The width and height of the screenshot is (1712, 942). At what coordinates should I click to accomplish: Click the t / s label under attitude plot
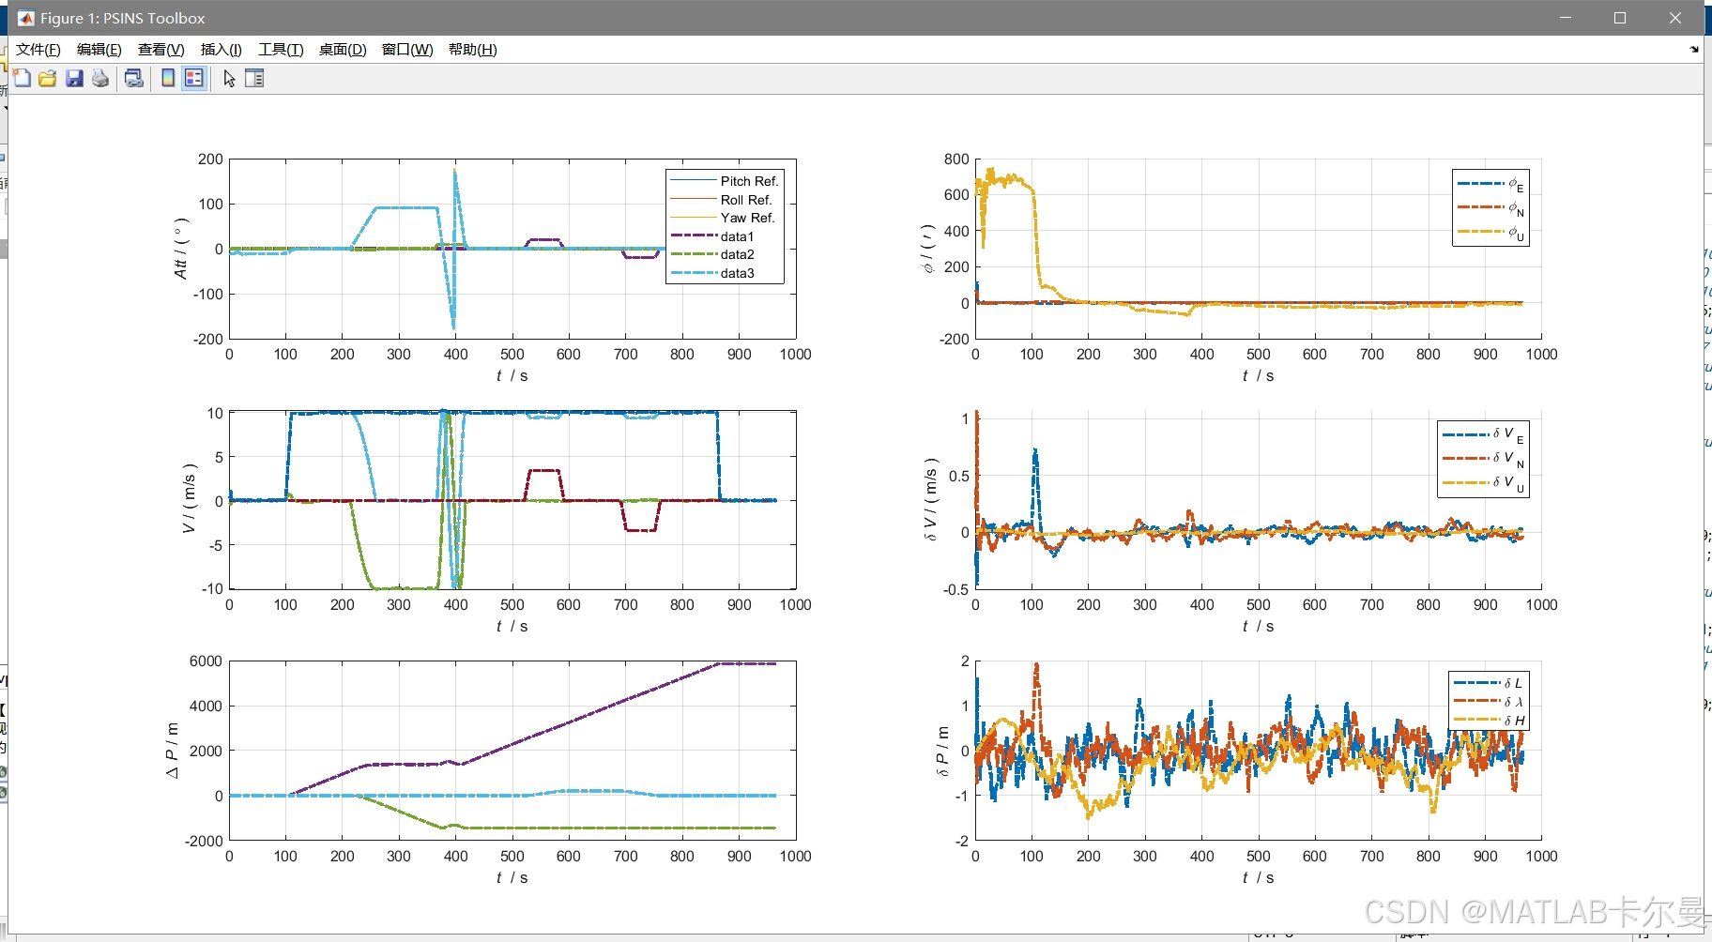point(512,376)
